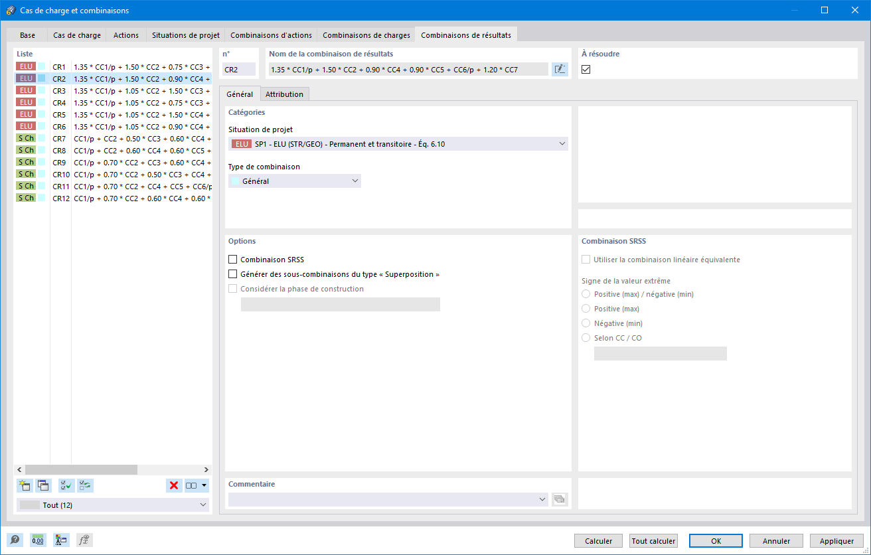Toggle the À résoudre checkbox
Viewport: 871px width, 555px height.
(586, 69)
